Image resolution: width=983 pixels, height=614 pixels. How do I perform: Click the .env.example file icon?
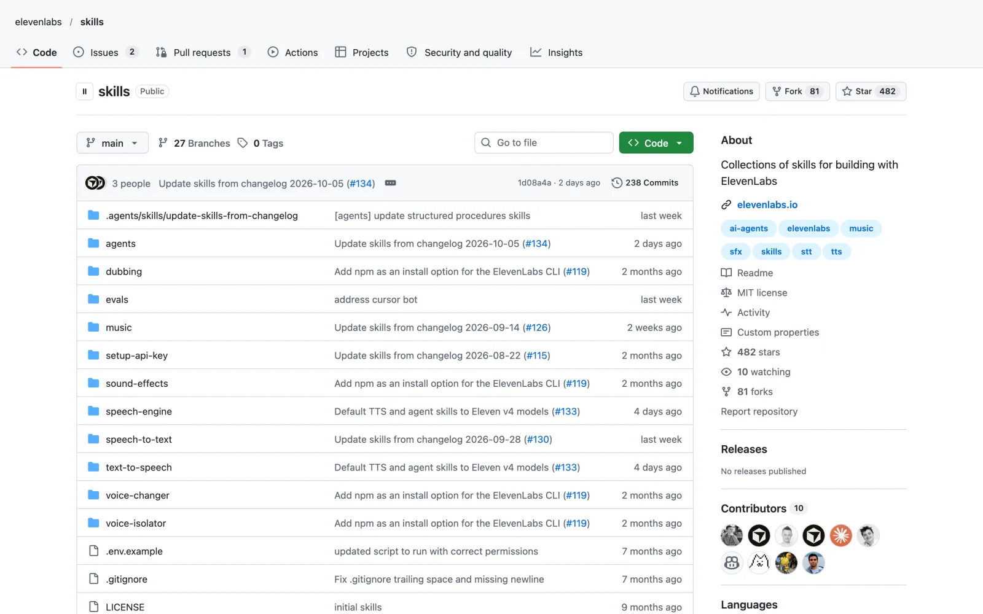click(93, 551)
